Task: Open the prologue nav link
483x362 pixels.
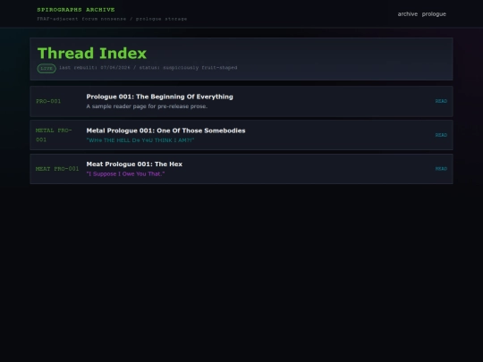Action: pos(434,14)
